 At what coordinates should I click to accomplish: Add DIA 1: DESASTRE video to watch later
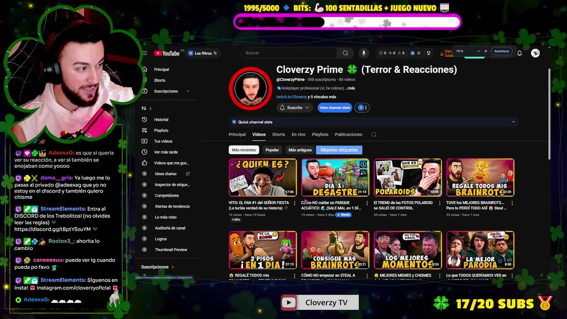(x=363, y=164)
